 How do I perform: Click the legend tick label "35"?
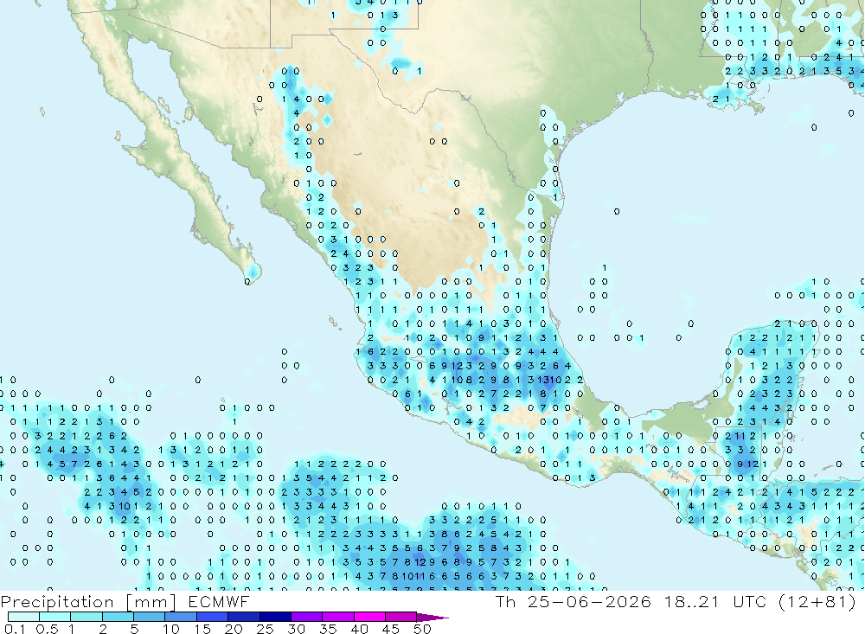point(328,629)
